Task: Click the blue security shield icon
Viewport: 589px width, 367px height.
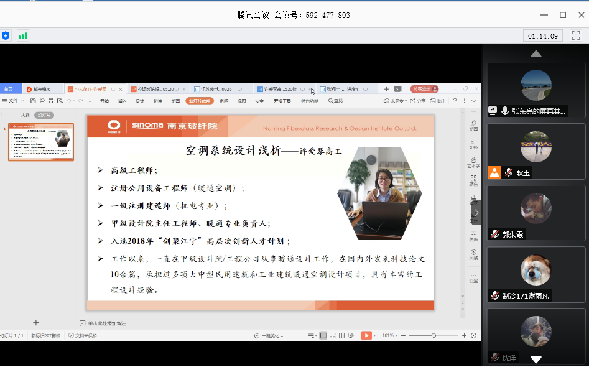Action: [6, 35]
